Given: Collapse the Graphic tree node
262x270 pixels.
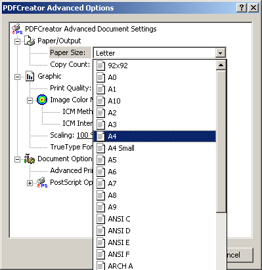Looking at the screenshot, I should 17,77.
